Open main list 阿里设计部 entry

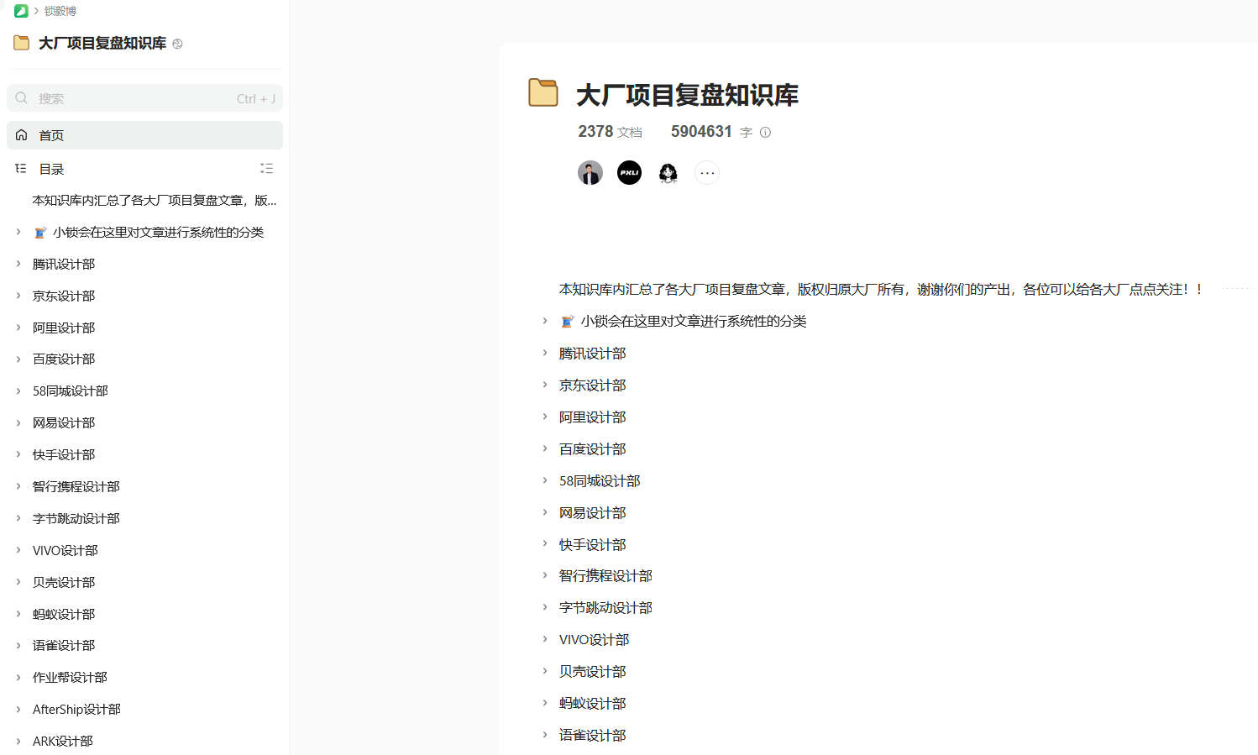click(x=593, y=417)
